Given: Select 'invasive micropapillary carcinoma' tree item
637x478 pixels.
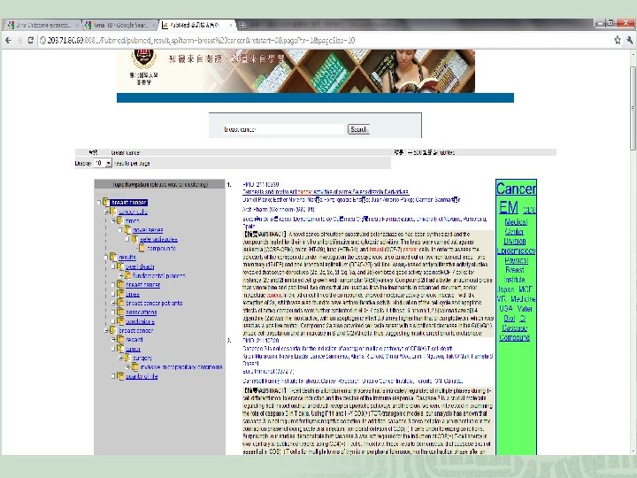Looking at the screenshot, I should (181, 367).
